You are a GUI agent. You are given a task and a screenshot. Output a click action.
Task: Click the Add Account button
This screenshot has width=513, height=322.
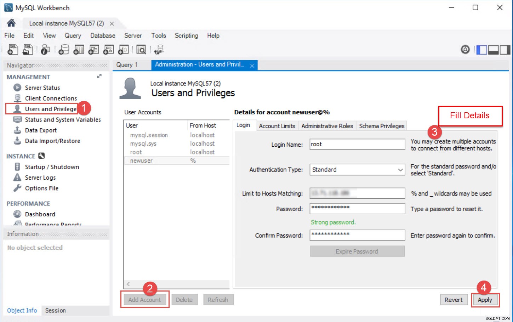[144, 300]
